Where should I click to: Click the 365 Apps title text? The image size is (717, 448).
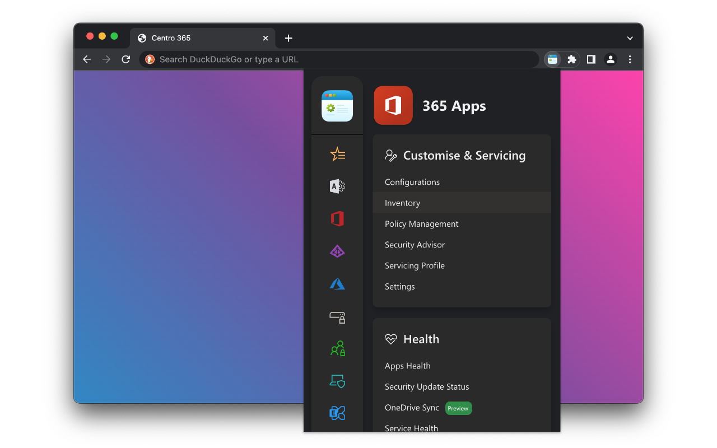point(454,106)
